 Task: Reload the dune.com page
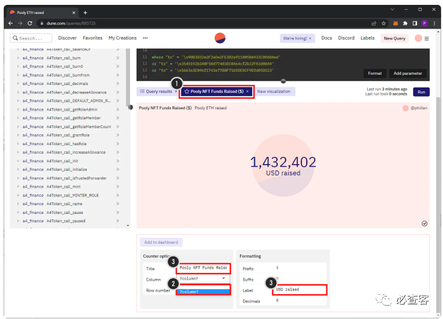pyautogui.click(x=30, y=24)
